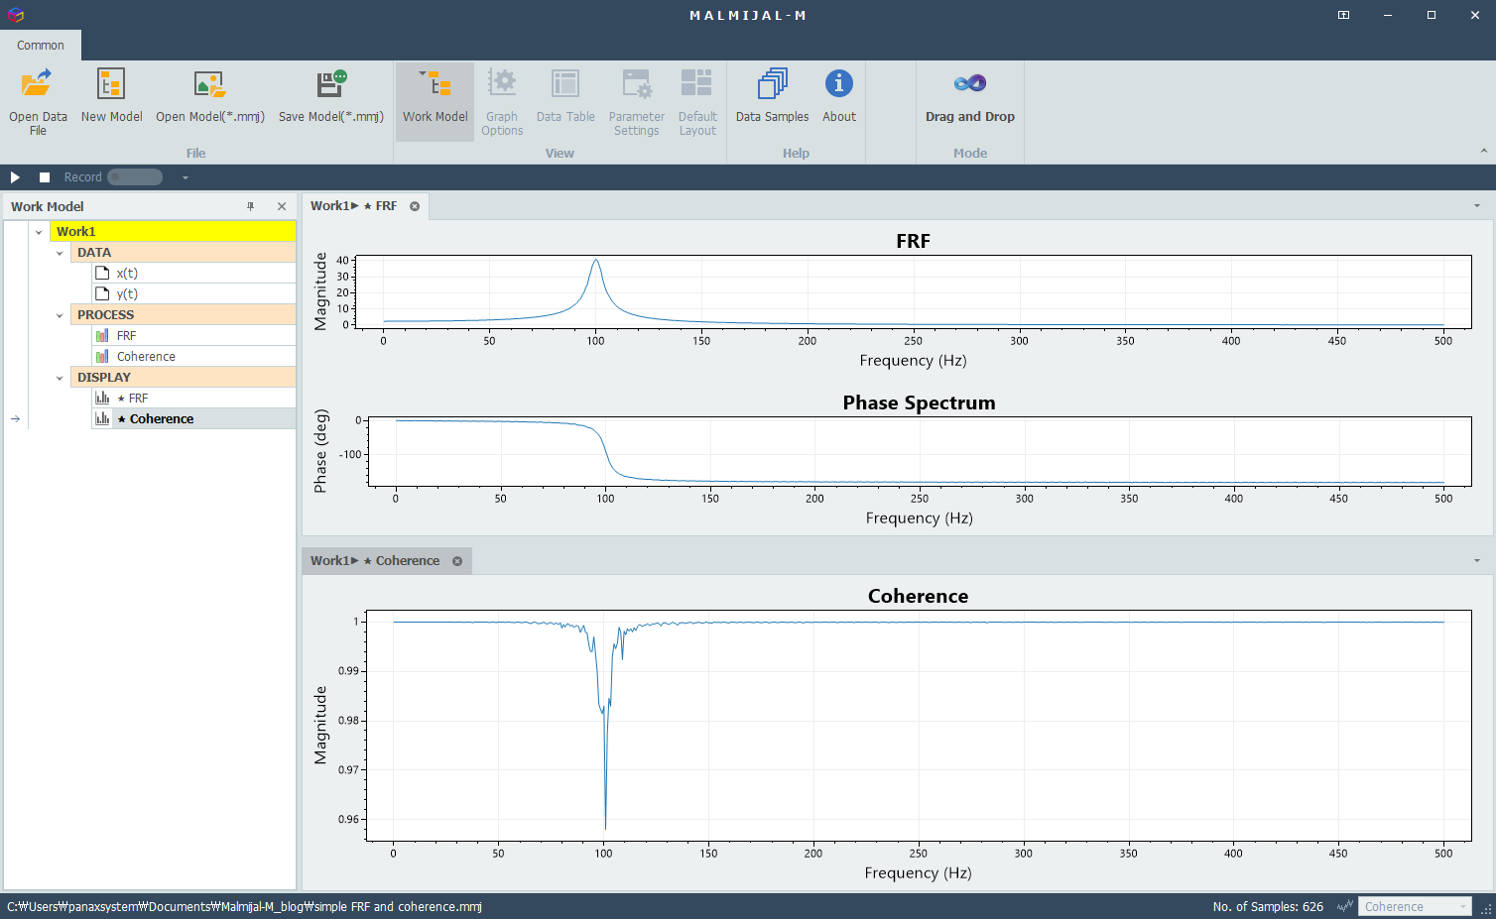Click the Phase Spectrum chart title
Screen dimensions: 1496x919
[919, 402]
